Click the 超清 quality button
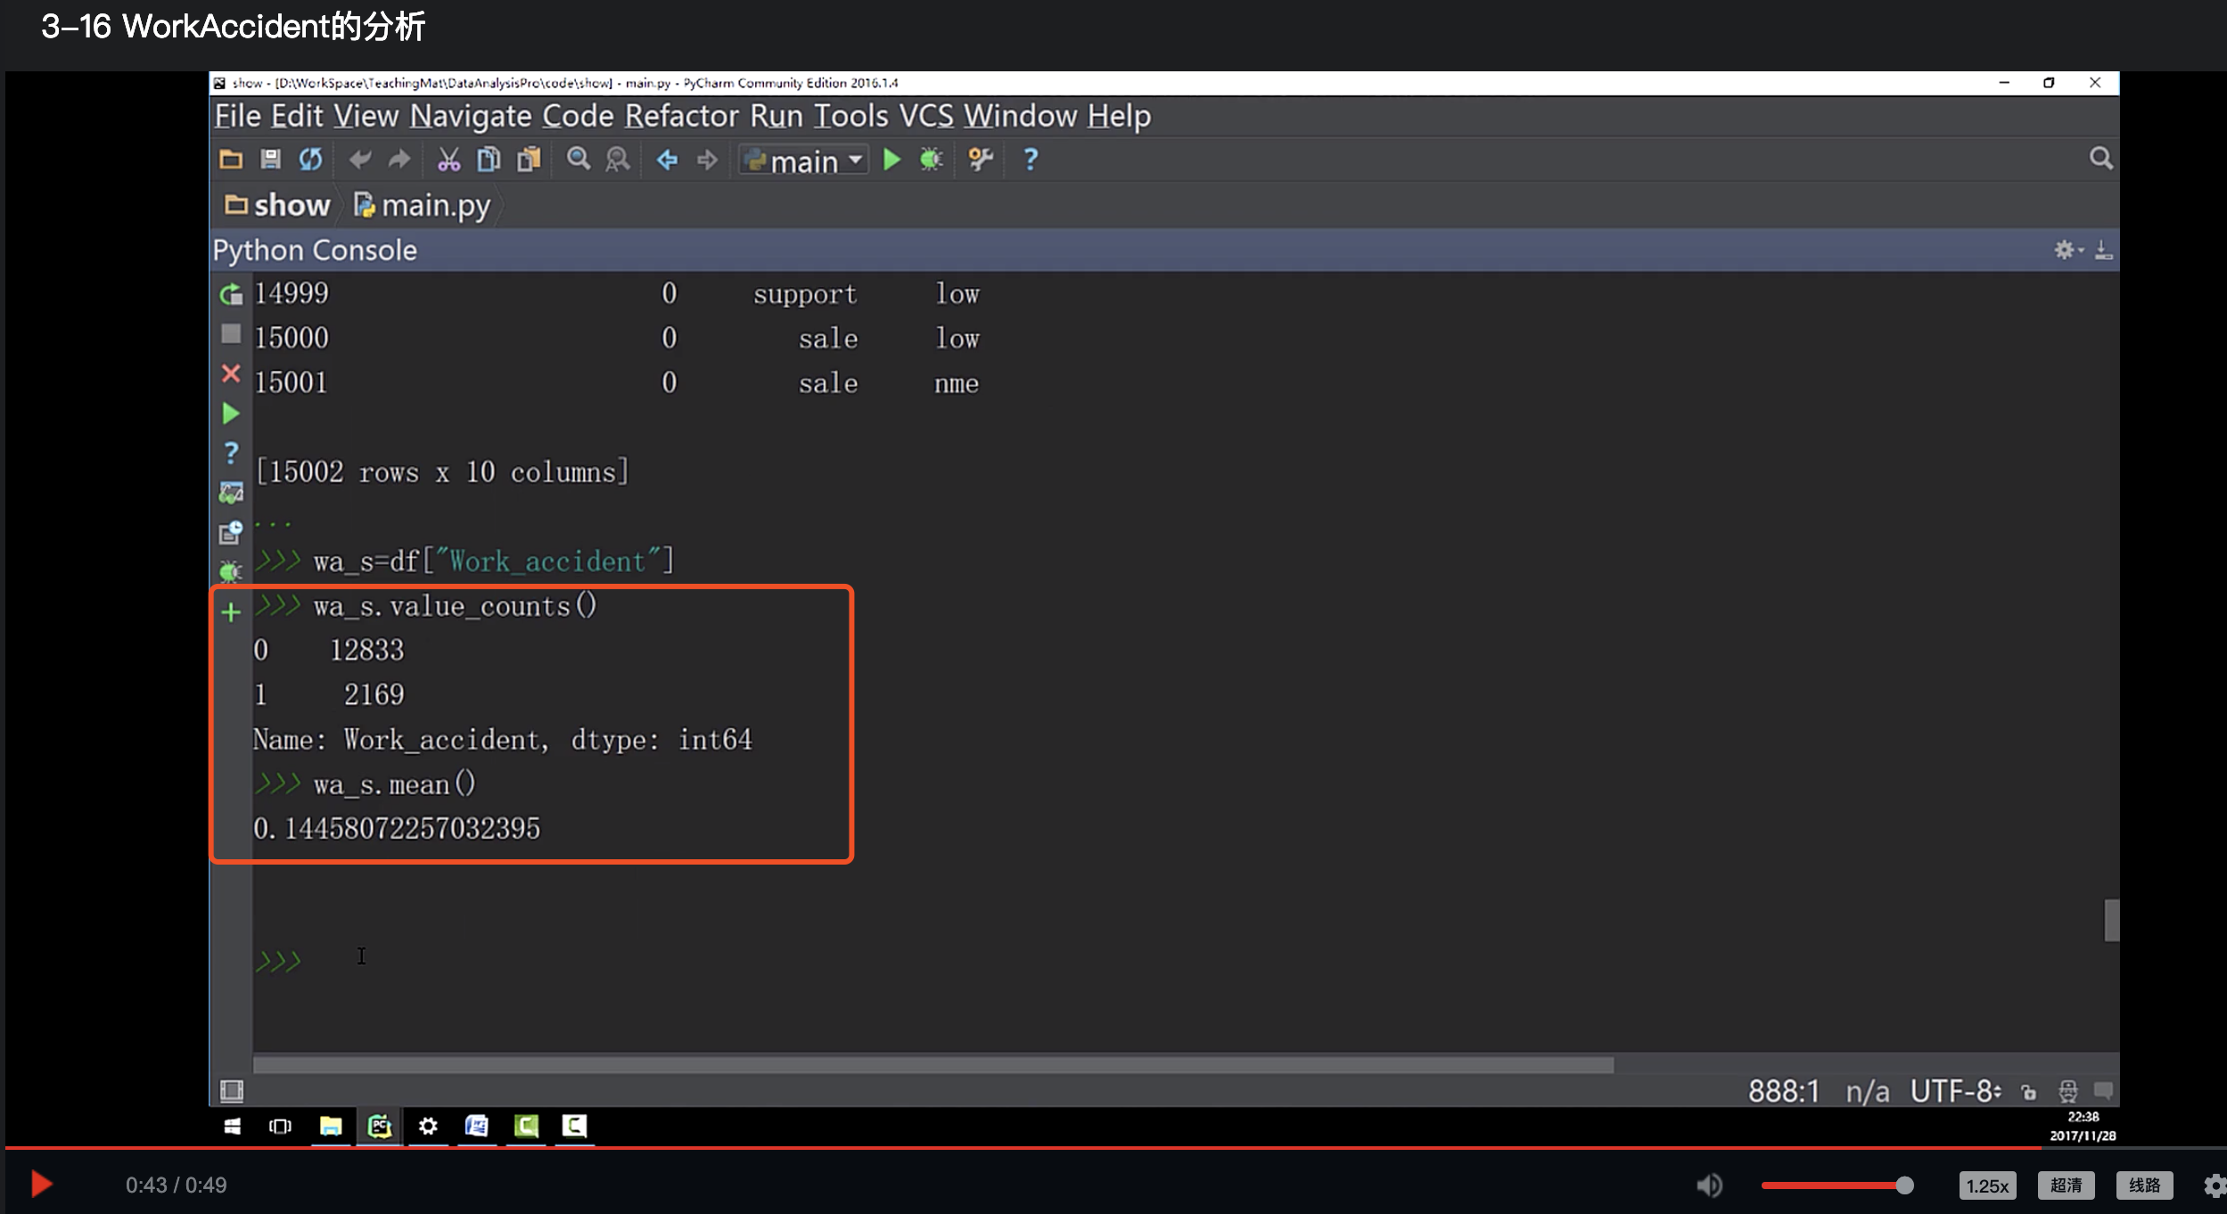The width and height of the screenshot is (2227, 1214). pos(2066,1185)
